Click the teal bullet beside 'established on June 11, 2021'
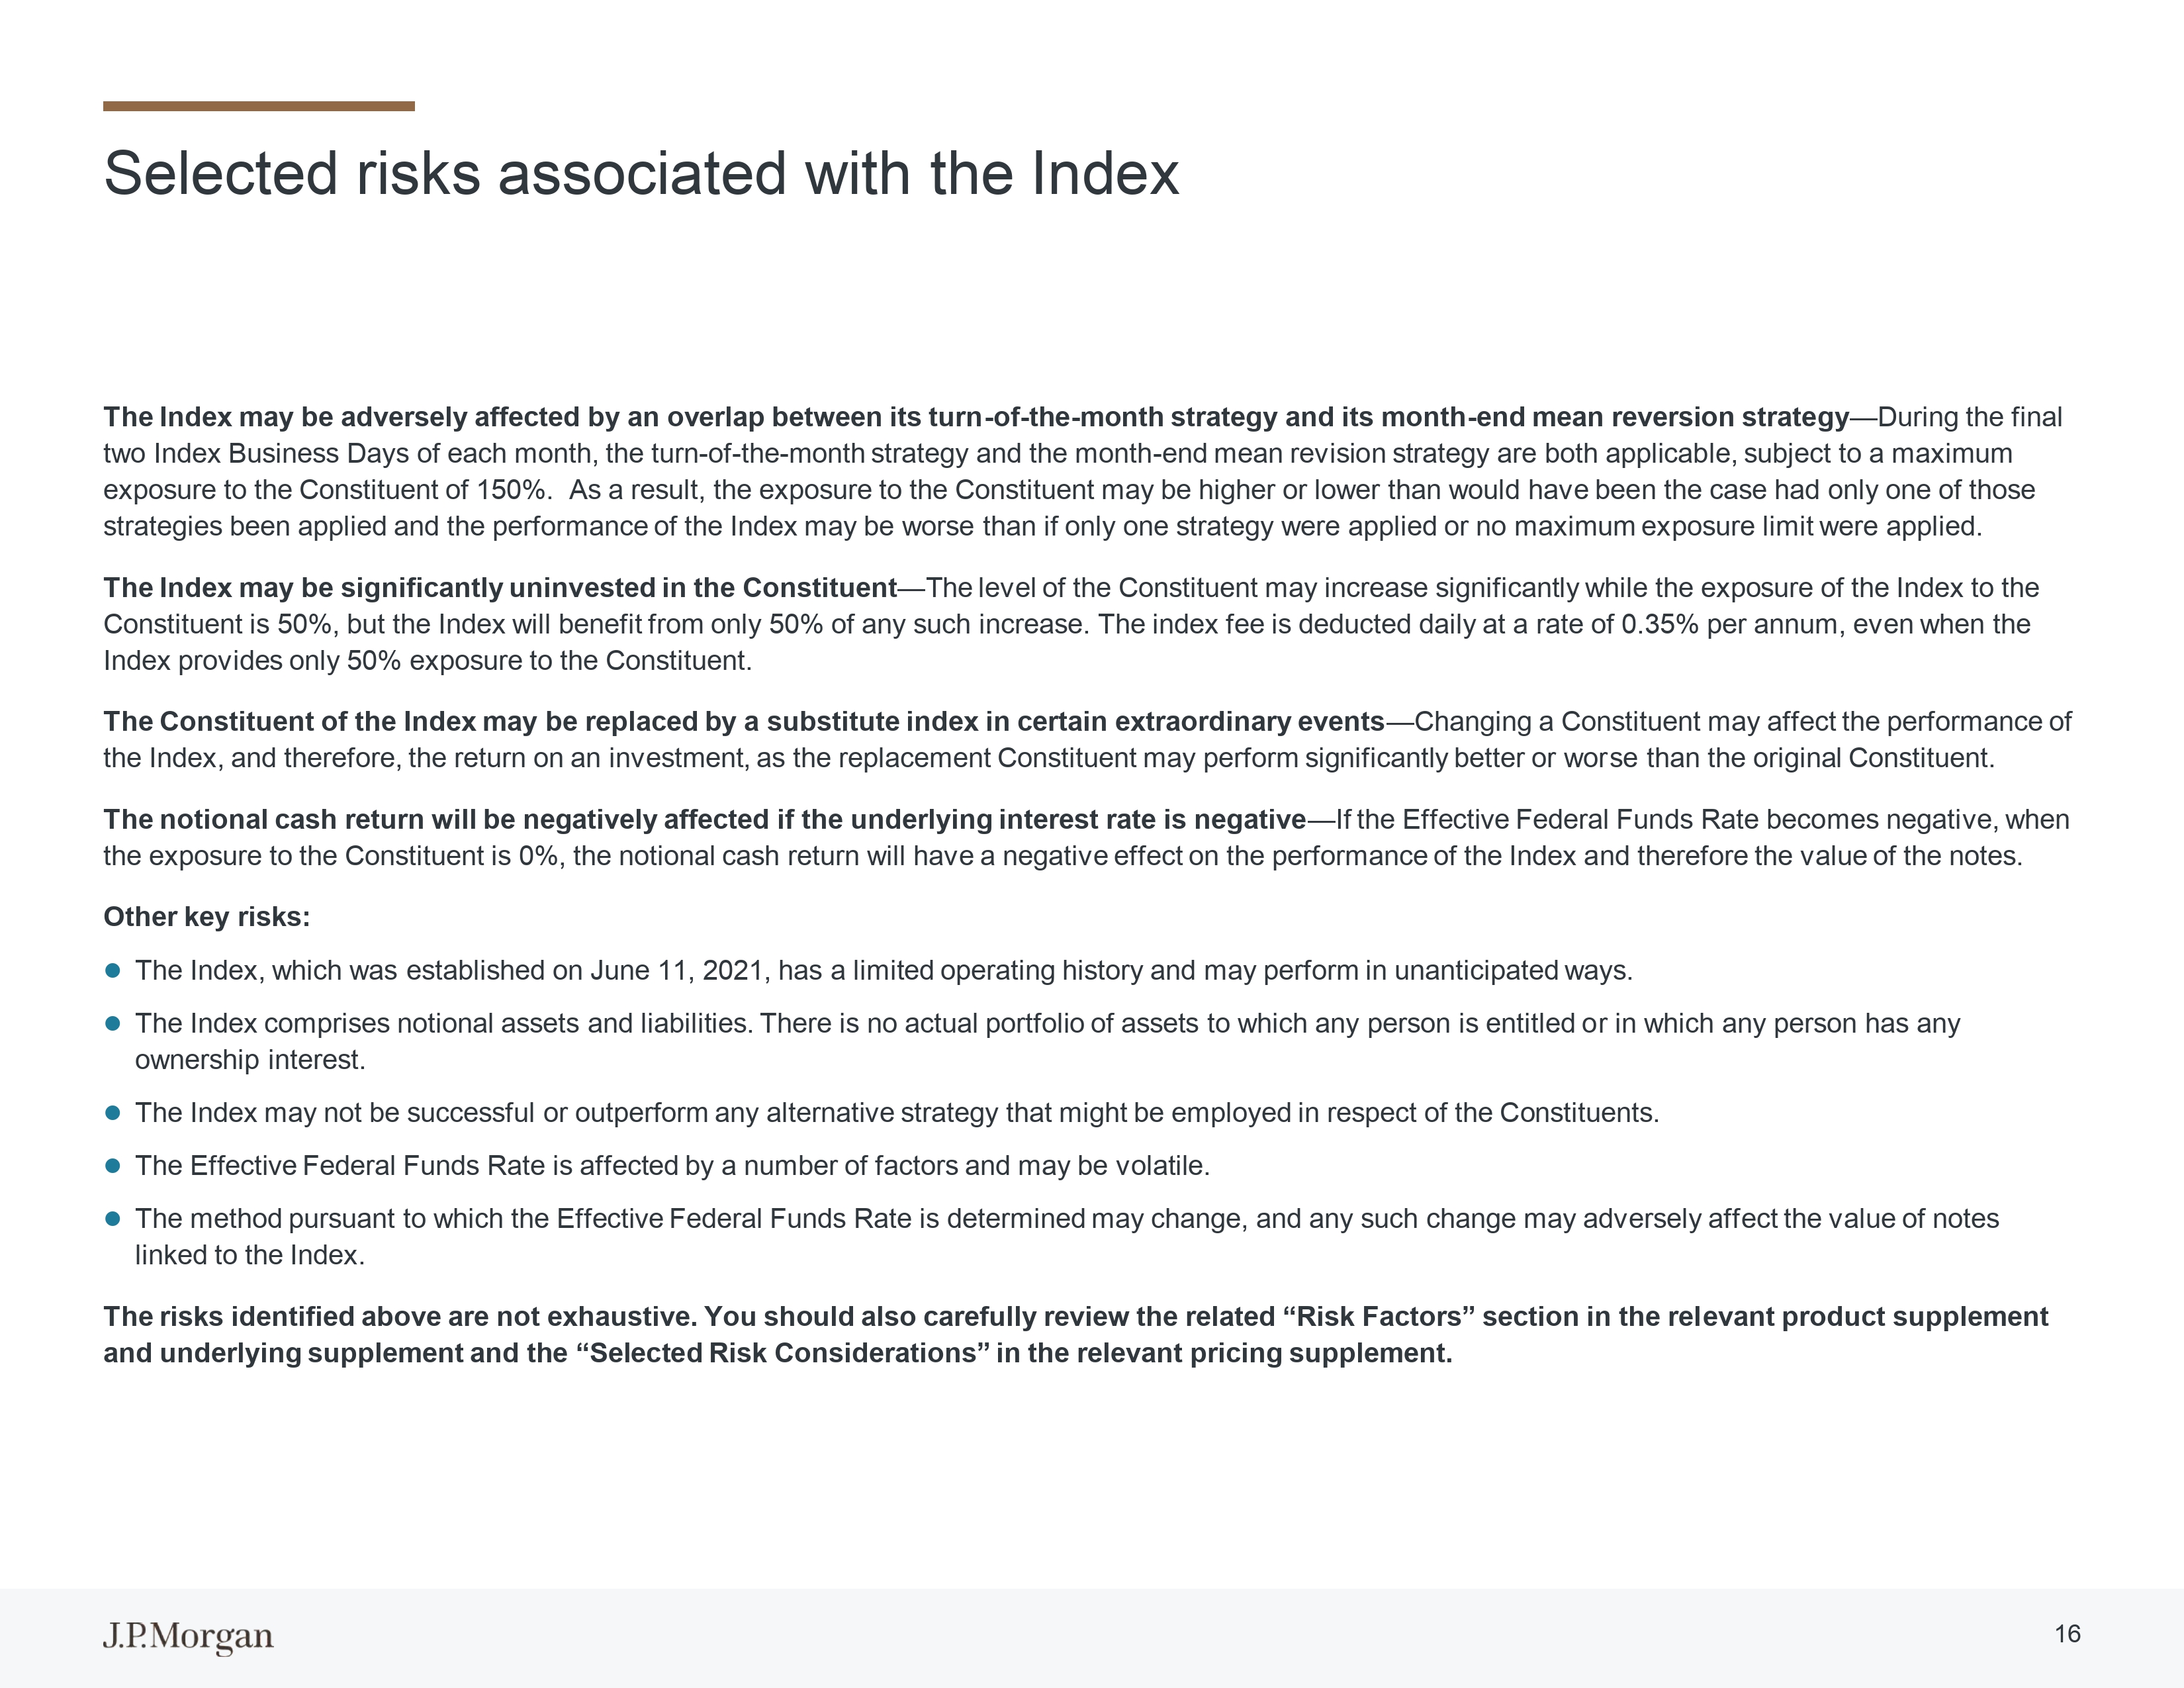This screenshot has height=1688, width=2184. [x=113, y=970]
